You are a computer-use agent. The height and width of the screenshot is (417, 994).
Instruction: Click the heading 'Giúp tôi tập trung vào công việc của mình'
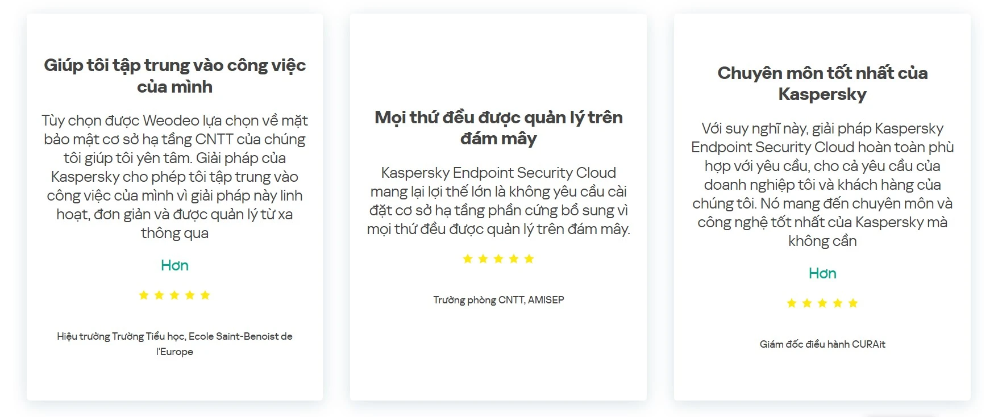click(x=174, y=76)
